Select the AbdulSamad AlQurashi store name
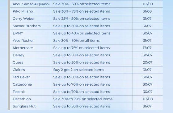 (31, 4)
